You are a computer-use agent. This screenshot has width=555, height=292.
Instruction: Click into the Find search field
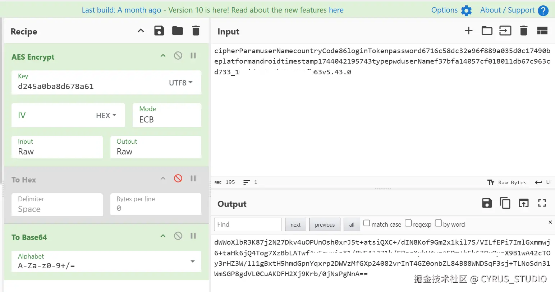(248, 224)
